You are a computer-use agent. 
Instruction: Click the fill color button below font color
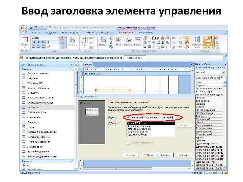62,42
